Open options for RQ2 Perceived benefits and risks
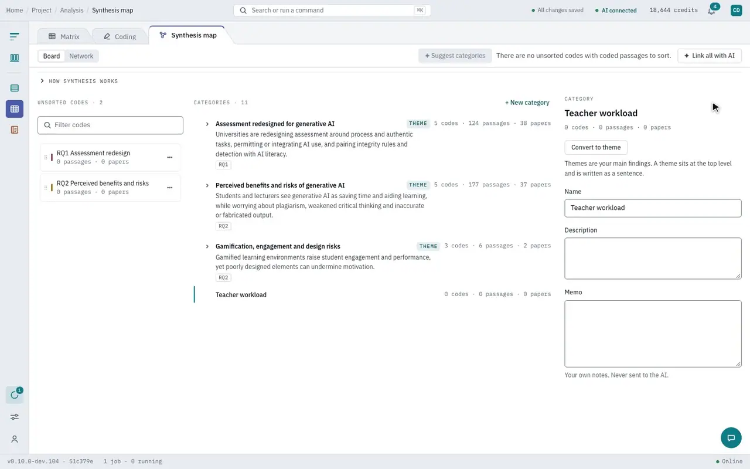The image size is (750, 469). [x=170, y=188]
